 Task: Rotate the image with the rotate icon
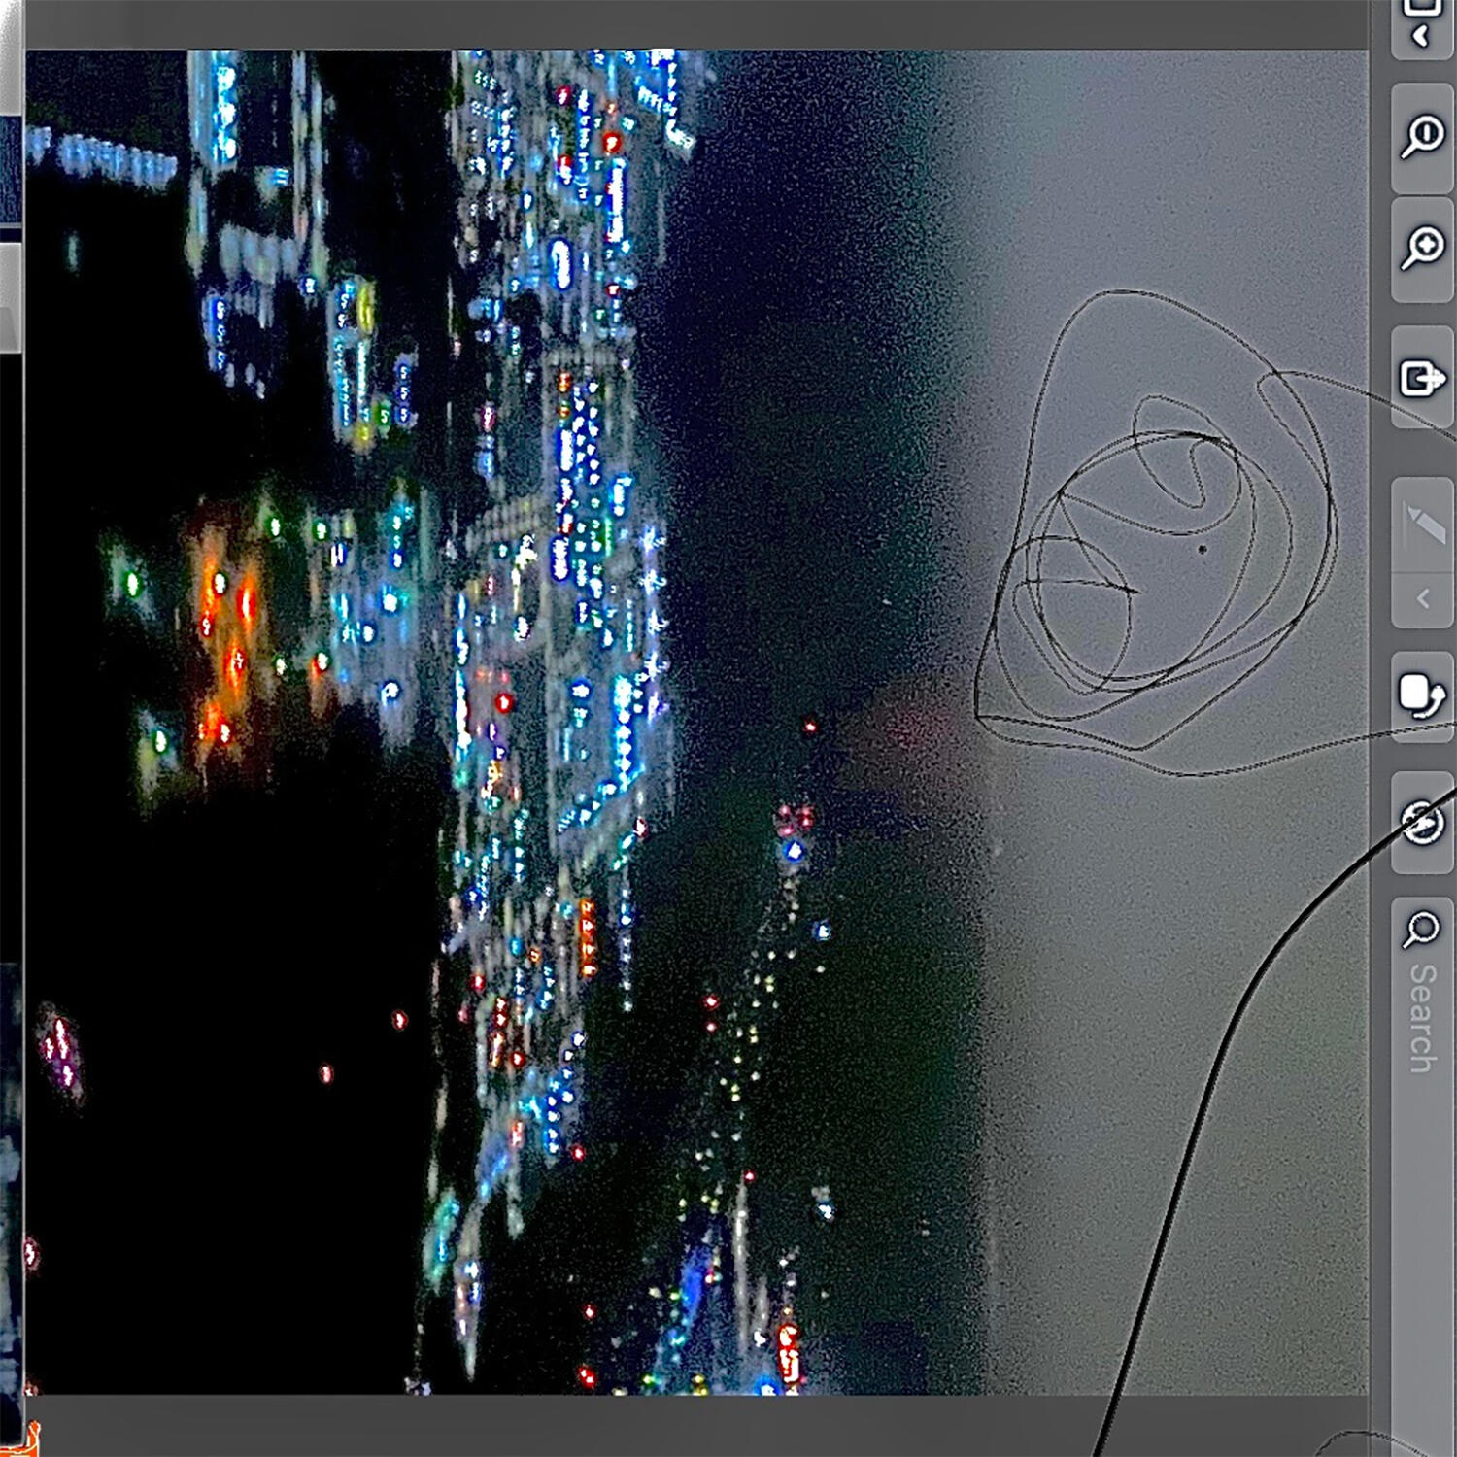point(1422,695)
